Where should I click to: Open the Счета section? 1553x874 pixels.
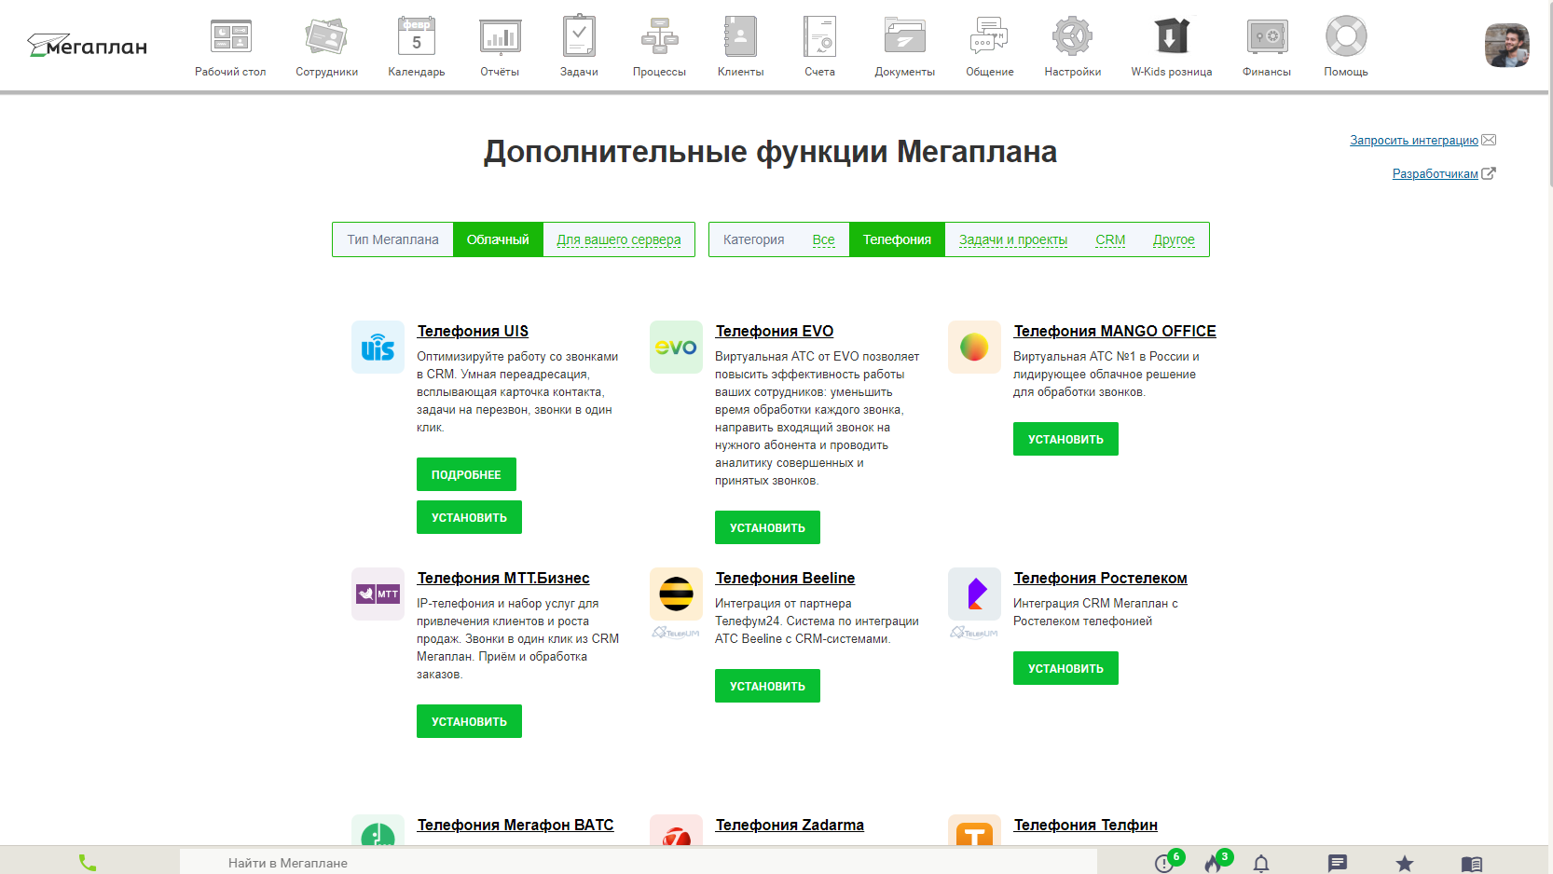coord(820,47)
